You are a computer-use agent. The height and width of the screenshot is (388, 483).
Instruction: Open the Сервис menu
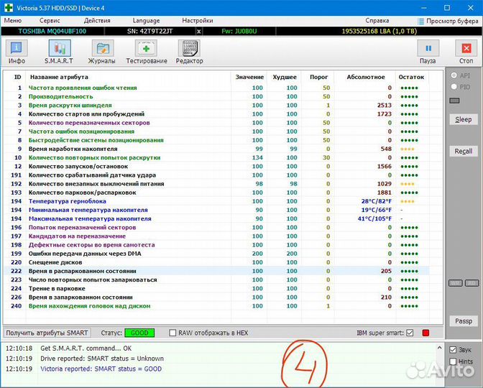pos(50,21)
